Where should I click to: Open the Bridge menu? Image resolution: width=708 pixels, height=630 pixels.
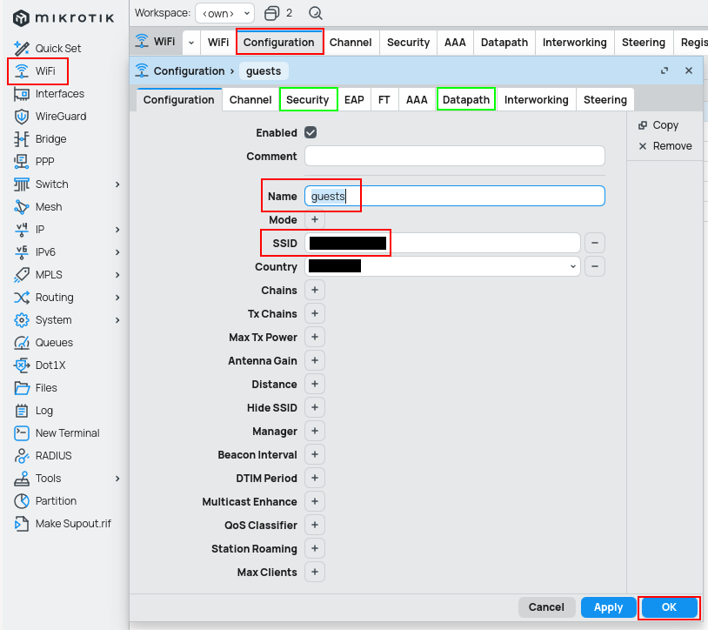point(40,138)
